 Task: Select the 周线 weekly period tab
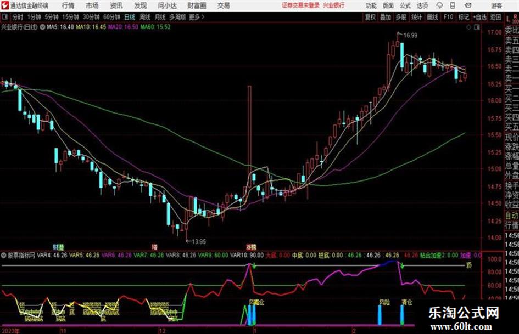[145, 17]
